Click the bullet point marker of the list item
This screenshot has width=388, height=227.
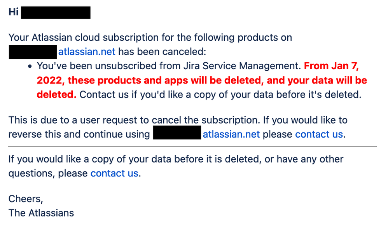point(30,66)
